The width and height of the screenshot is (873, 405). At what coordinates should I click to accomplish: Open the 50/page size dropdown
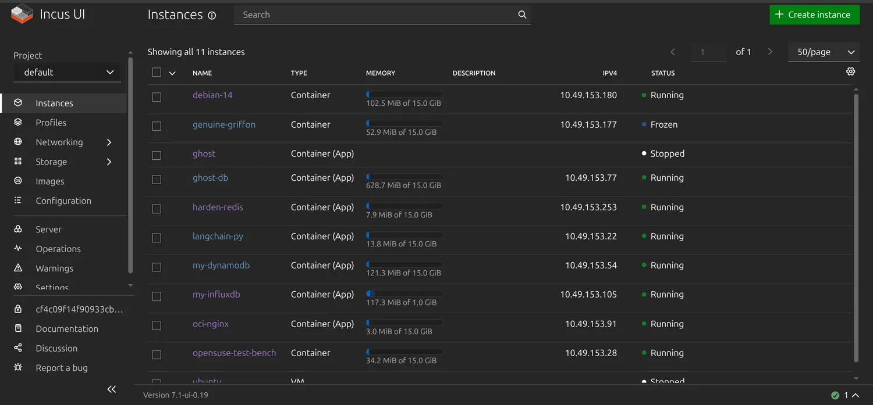pyautogui.click(x=824, y=52)
